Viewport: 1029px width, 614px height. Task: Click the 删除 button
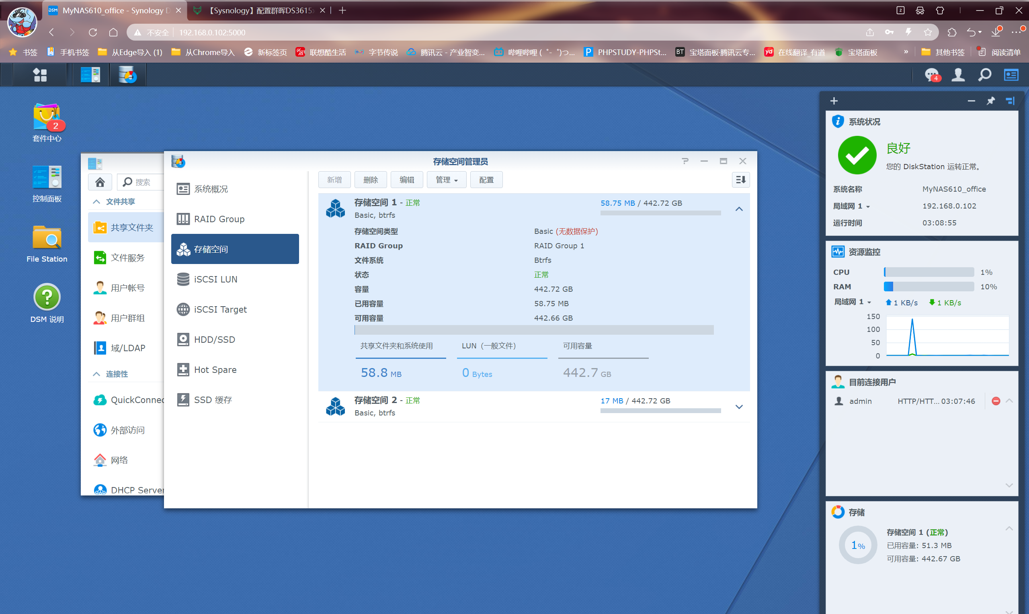click(x=370, y=180)
